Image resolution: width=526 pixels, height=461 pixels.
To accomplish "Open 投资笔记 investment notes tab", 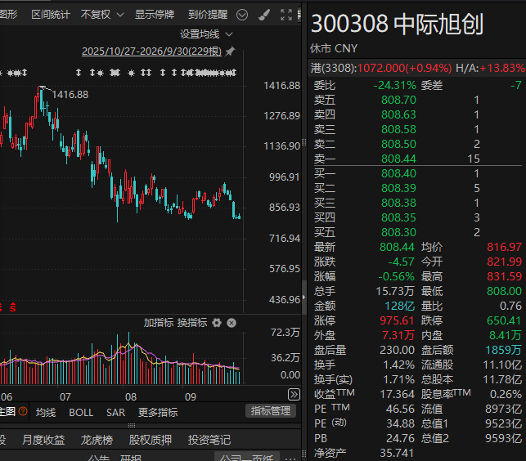I will (x=209, y=440).
